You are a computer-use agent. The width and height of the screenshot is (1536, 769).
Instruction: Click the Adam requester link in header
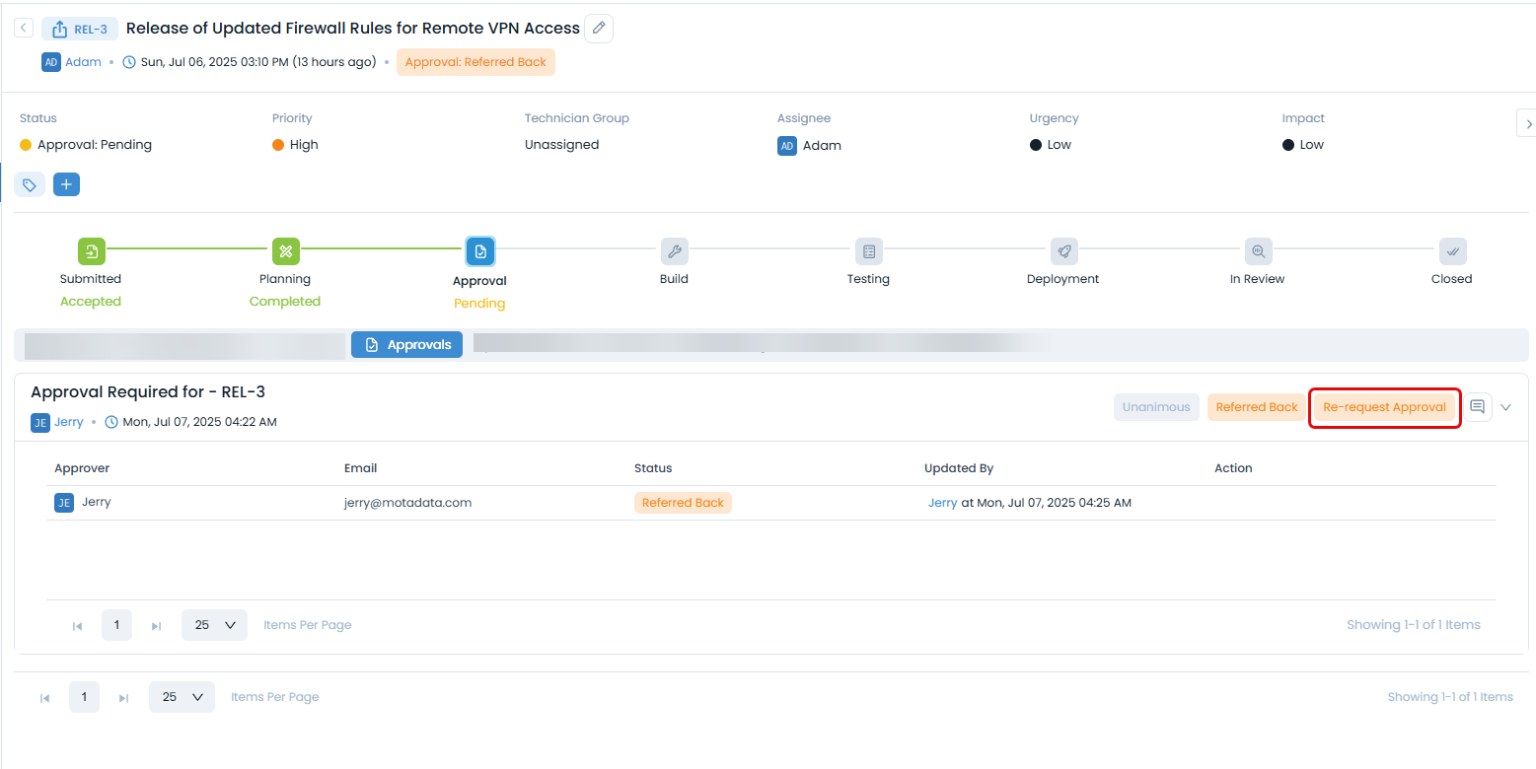click(83, 62)
